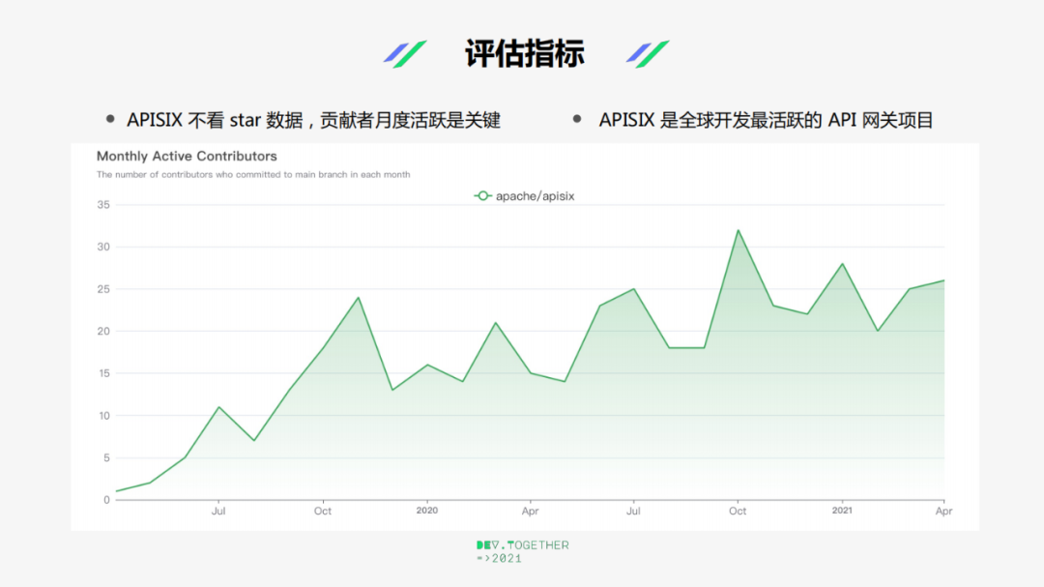Select the apache/apisix legend label
Screen dimensions: 1044x587
tap(535, 196)
